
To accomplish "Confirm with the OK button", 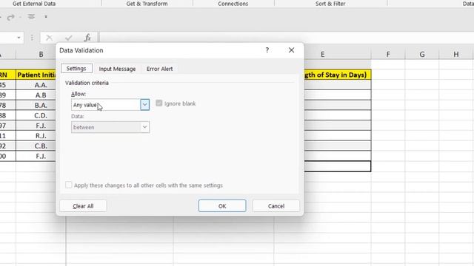I will tap(222, 206).
